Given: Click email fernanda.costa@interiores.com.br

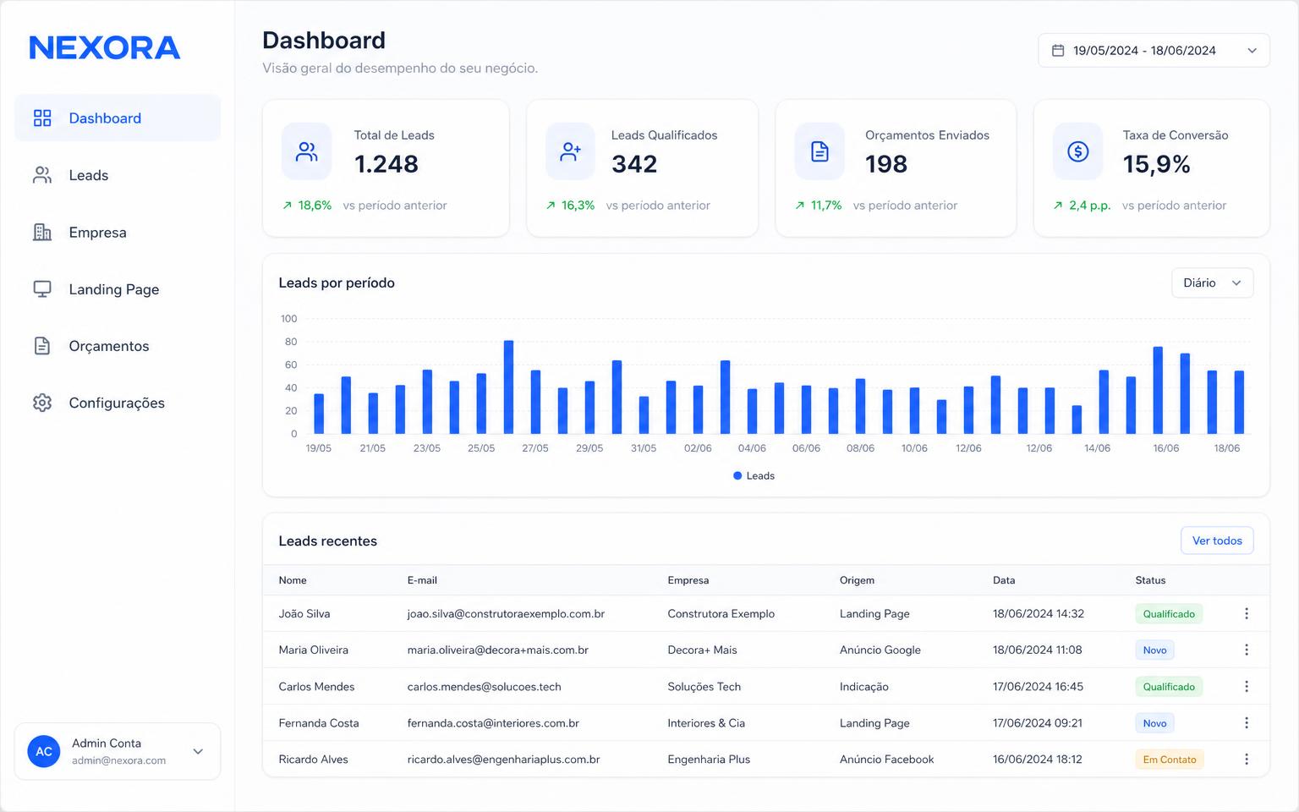Looking at the screenshot, I should pos(493,722).
